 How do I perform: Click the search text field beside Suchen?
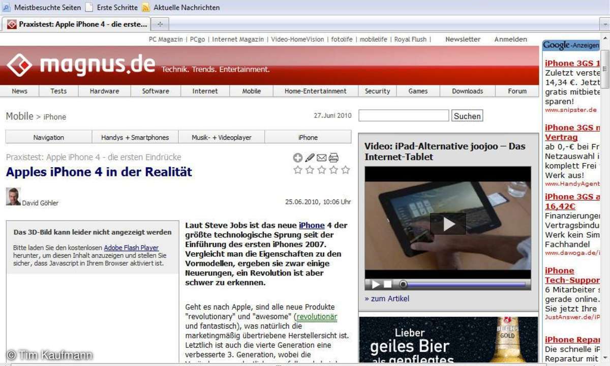click(404, 116)
